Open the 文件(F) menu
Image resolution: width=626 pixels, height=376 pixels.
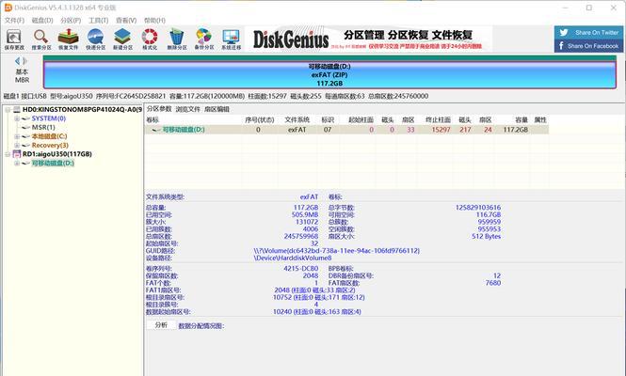pyautogui.click(x=14, y=21)
